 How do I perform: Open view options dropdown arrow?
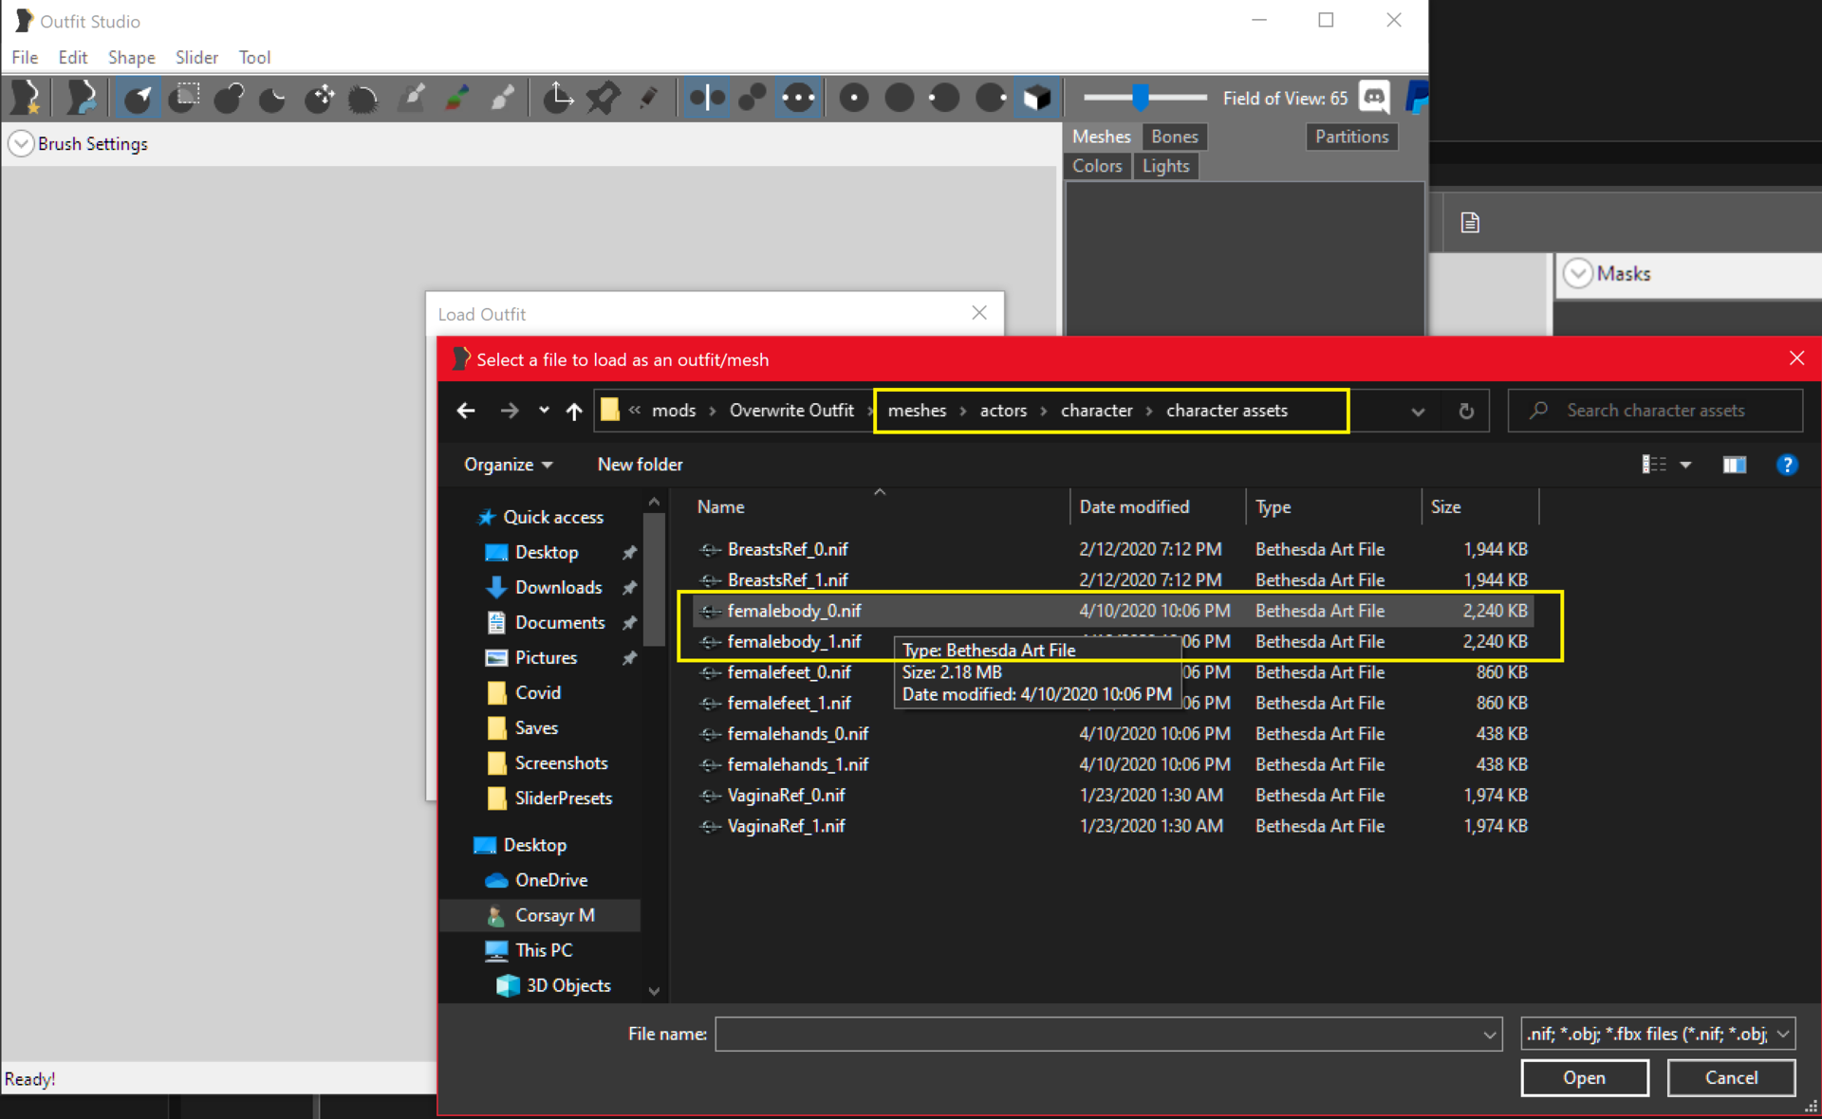pyautogui.click(x=1686, y=465)
